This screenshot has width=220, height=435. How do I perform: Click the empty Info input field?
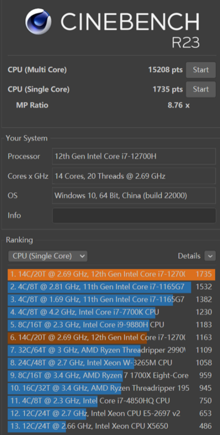[x=134, y=215]
